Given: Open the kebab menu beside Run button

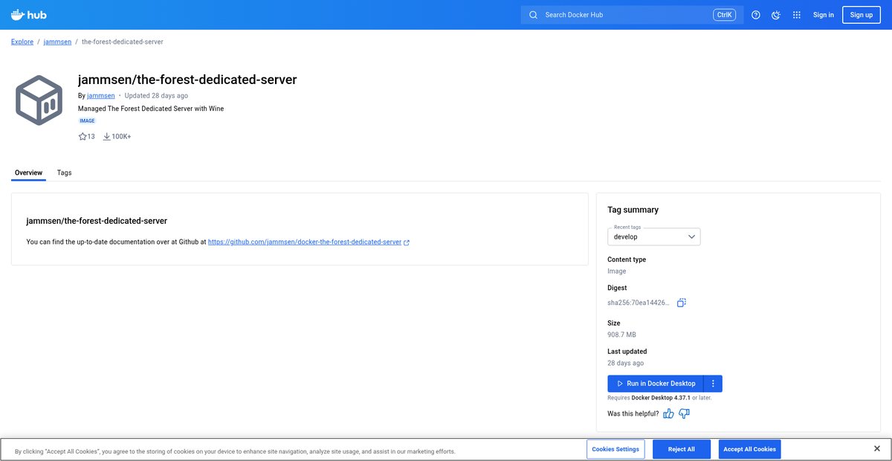Looking at the screenshot, I should pyautogui.click(x=713, y=384).
